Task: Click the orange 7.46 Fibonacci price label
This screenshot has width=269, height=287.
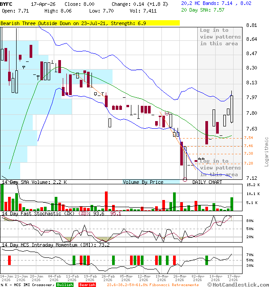Action: (x=248, y=146)
